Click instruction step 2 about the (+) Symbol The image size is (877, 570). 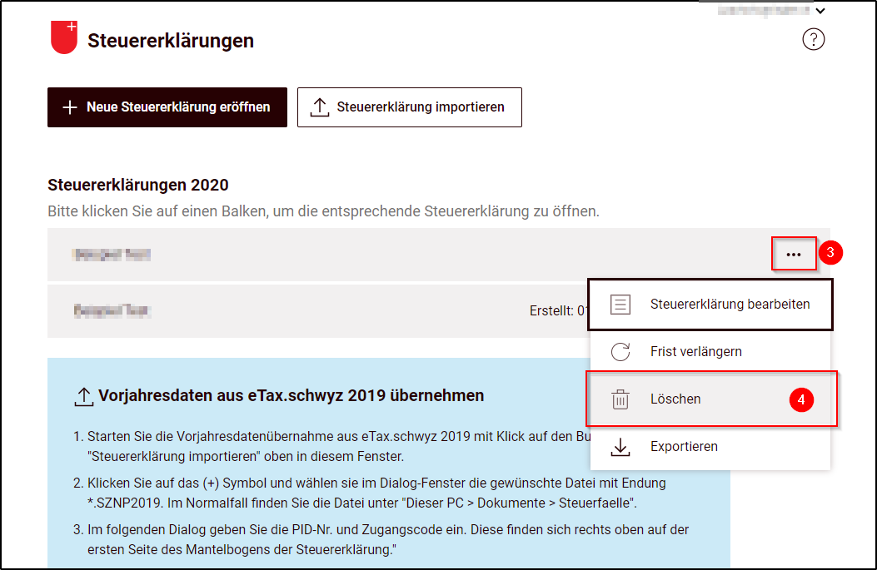(x=370, y=493)
